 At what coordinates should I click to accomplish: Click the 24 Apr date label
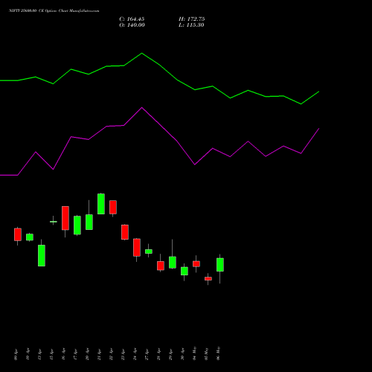pos(135,354)
